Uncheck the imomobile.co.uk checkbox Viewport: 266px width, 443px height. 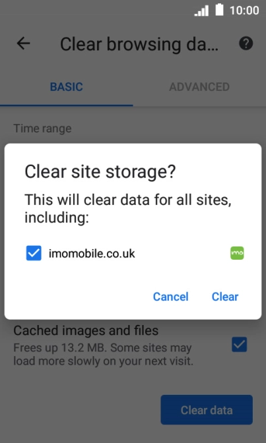pos(34,253)
